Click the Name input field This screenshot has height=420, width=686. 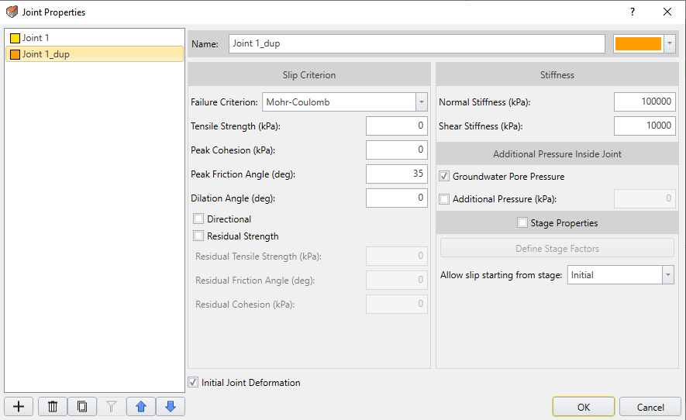point(416,43)
